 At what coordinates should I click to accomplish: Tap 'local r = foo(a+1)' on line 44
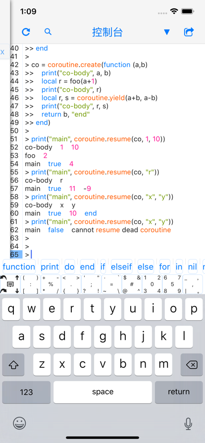[69, 82]
